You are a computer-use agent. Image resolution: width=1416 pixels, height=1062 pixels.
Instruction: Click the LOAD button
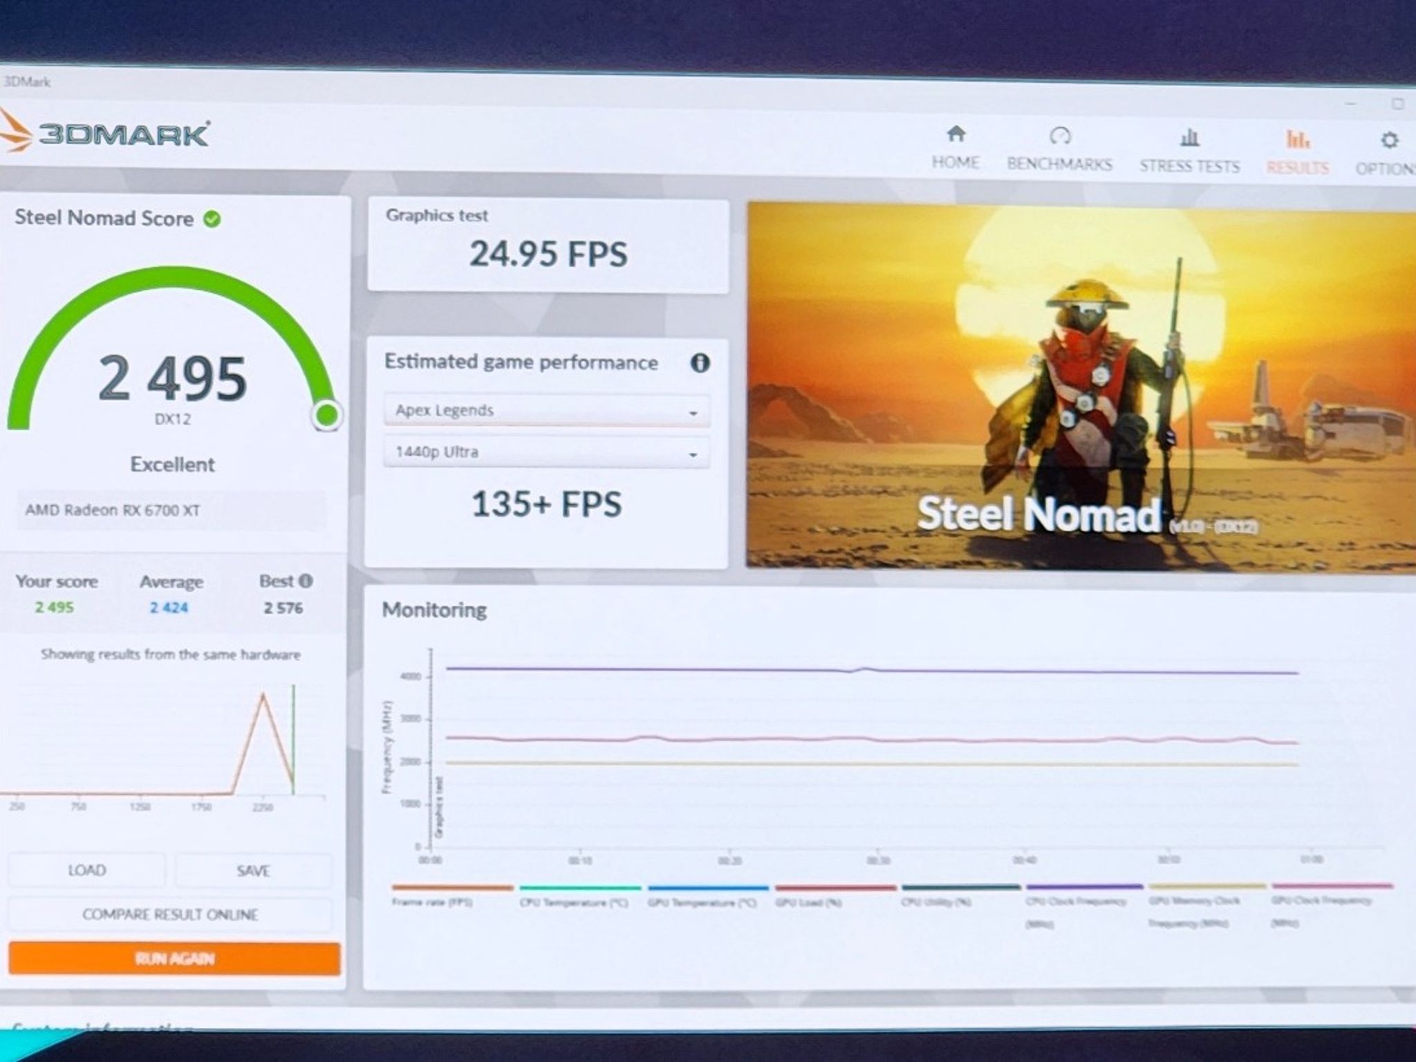87,870
